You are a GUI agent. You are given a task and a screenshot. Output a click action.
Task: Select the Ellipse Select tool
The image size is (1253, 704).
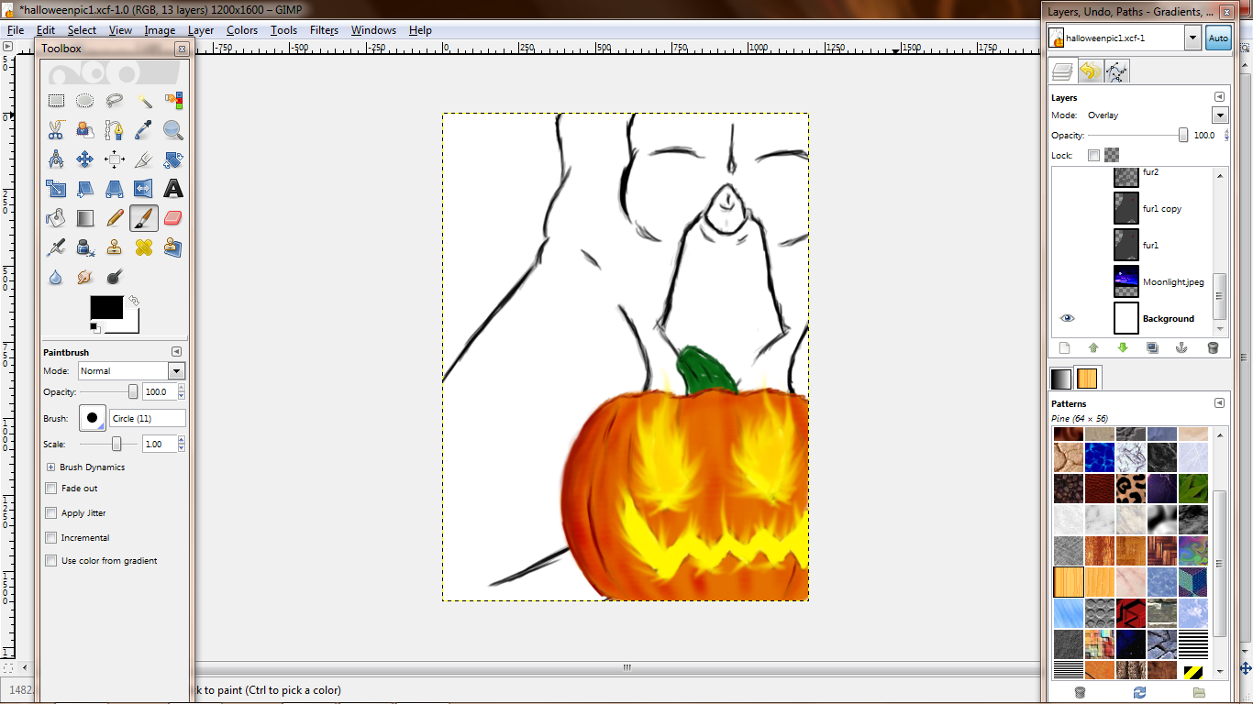pos(85,101)
